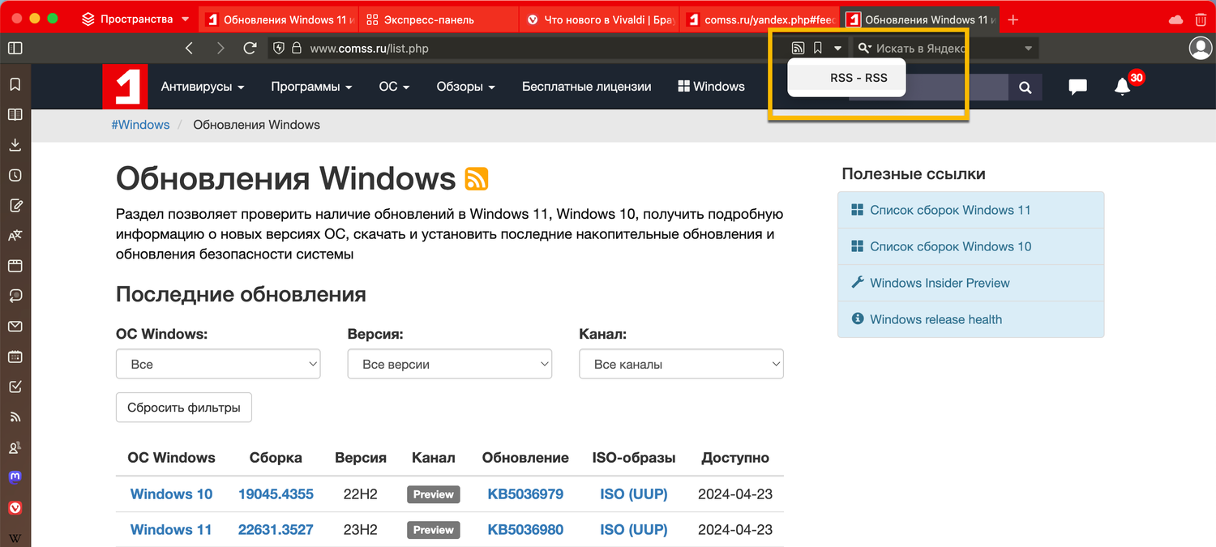Open the Windows Insider Preview link
The image size is (1216, 547).
pyautogui.click(x=940, y=283)
